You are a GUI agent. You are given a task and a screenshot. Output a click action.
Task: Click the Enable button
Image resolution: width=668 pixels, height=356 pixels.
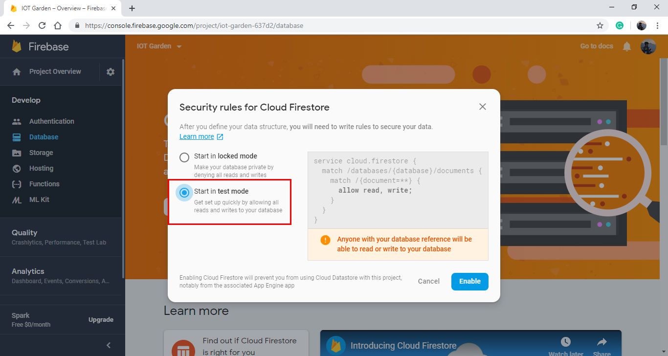click(469, 281)
